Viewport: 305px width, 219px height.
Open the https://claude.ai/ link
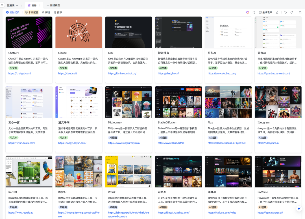tap(67, 73)
